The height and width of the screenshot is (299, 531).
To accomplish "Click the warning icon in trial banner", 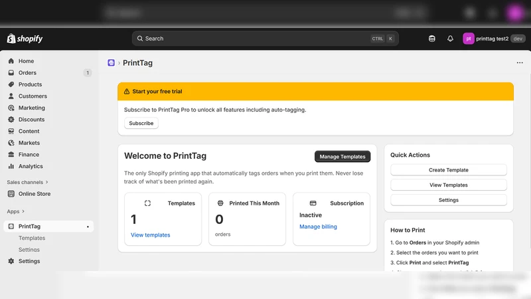I will pyautogui.click(x=127, y=92).
